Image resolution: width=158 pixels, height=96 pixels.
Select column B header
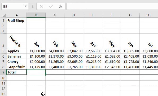coord(36,15)
